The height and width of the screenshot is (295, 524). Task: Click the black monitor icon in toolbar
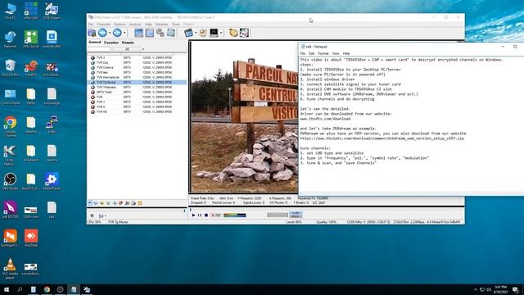214,33
